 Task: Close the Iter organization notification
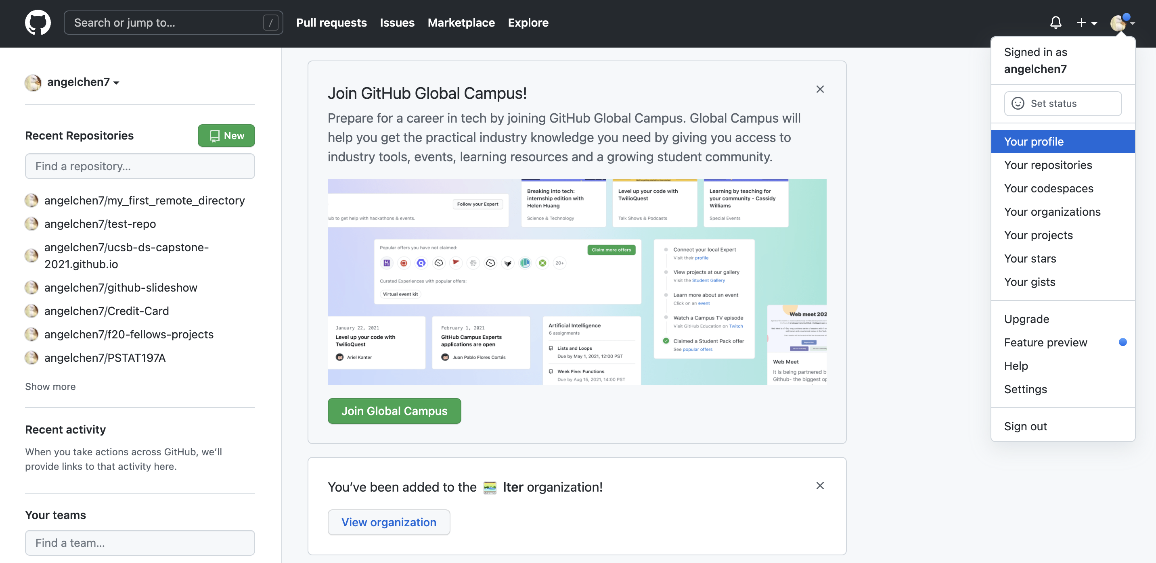click(820, 486)
